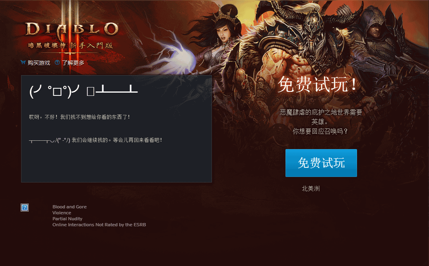Click the question mark circle icon
The height and width of the screenshot is (266, 429).
pyautogui.click(x=57, y=62)
